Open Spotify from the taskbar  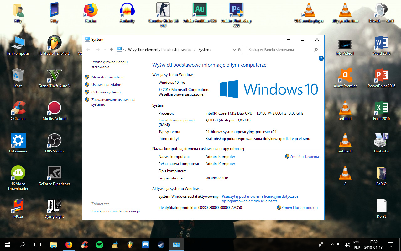tap(100, 244)
